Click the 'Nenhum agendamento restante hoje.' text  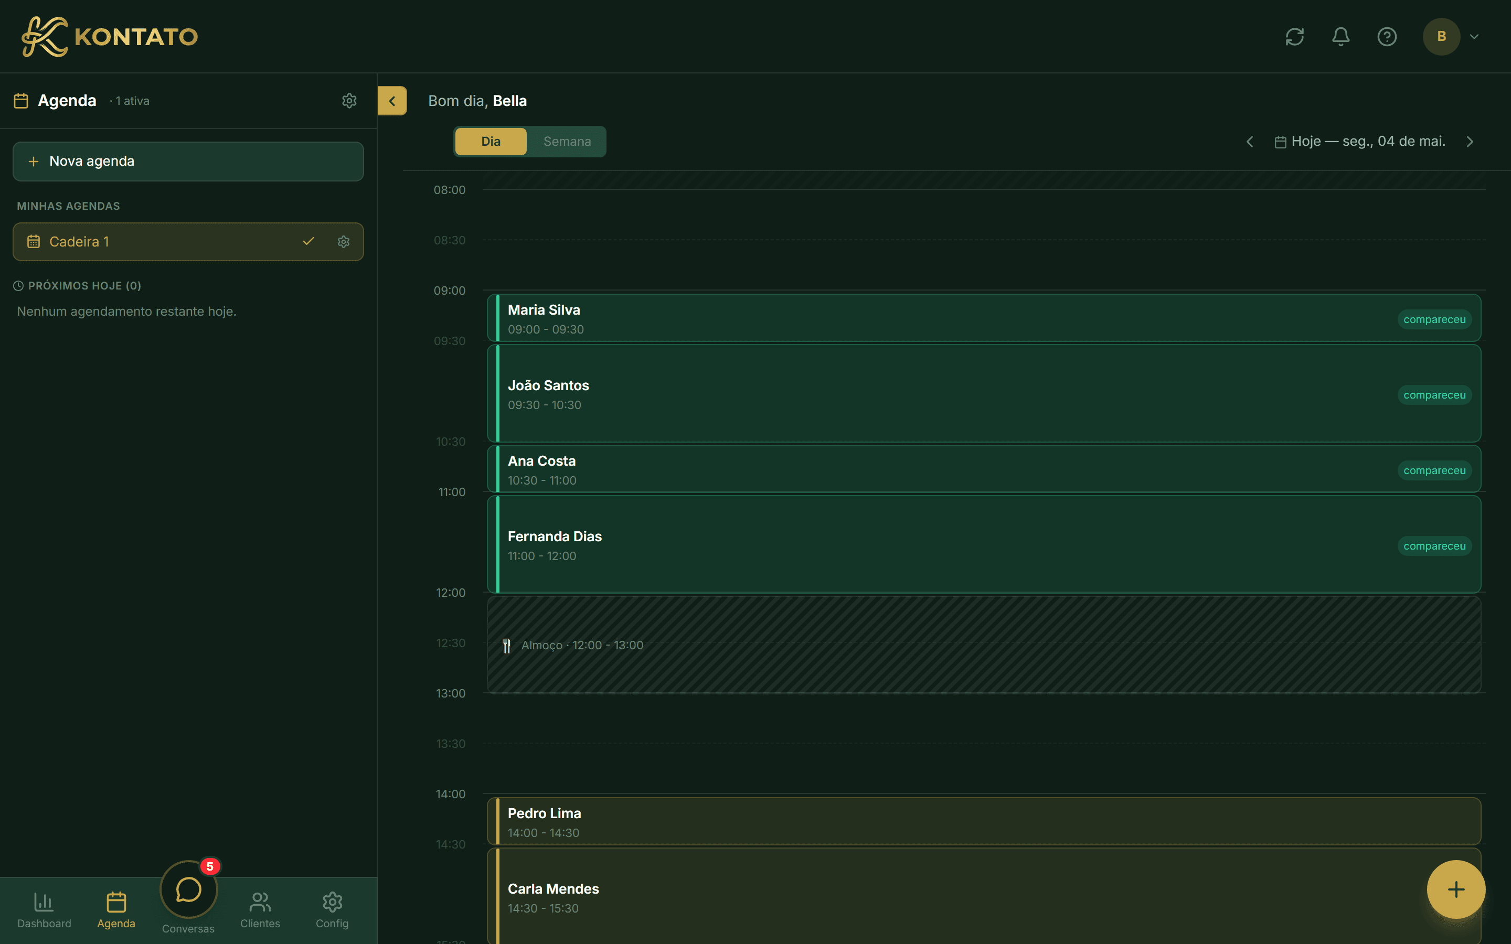click(127, 312)
